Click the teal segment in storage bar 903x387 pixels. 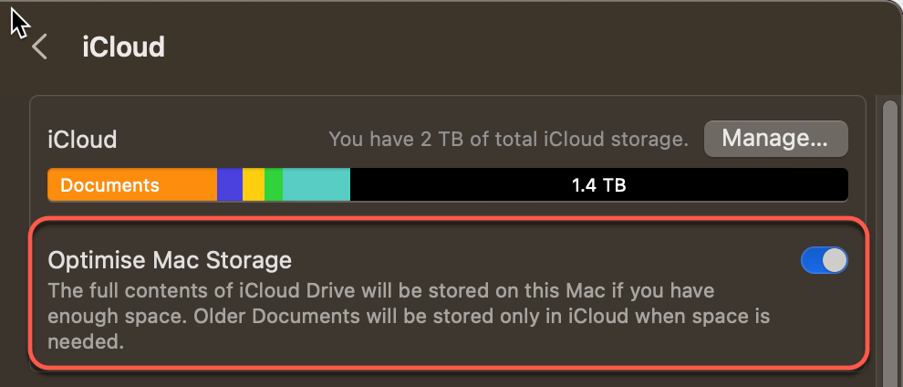(316, 185)
